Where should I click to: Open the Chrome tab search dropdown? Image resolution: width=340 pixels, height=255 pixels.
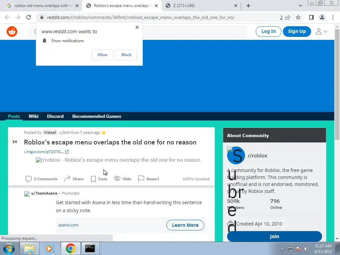pos(300,6)
